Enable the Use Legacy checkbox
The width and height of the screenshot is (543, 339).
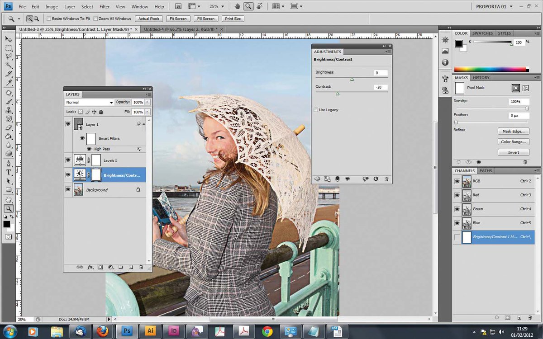(316, 110)
